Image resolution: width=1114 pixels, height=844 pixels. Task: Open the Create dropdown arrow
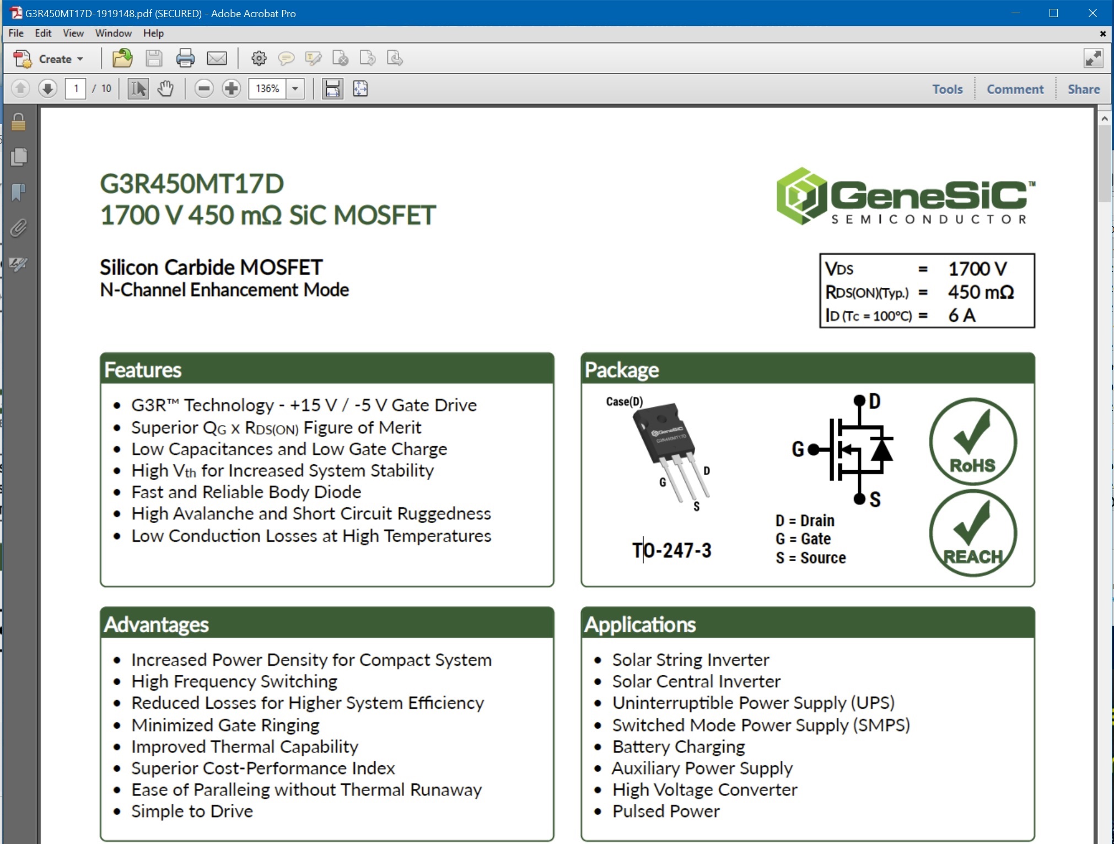pyautogui.click(x=80, y=59)
